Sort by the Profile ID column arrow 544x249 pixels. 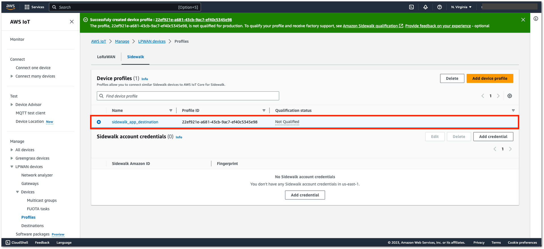tap(264, 111)
